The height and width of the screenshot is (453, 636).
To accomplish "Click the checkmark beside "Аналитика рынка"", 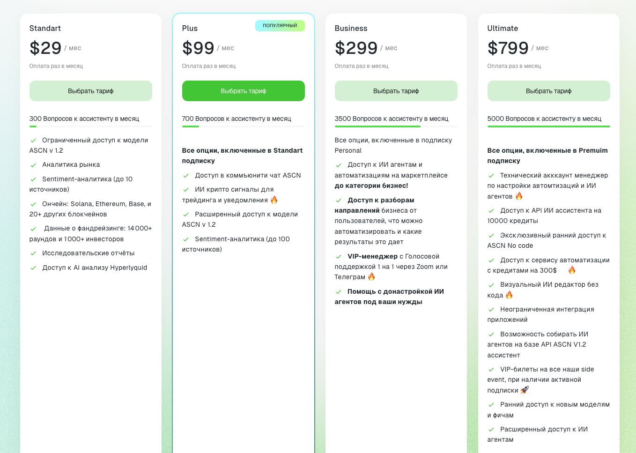I will pos(33,165).
